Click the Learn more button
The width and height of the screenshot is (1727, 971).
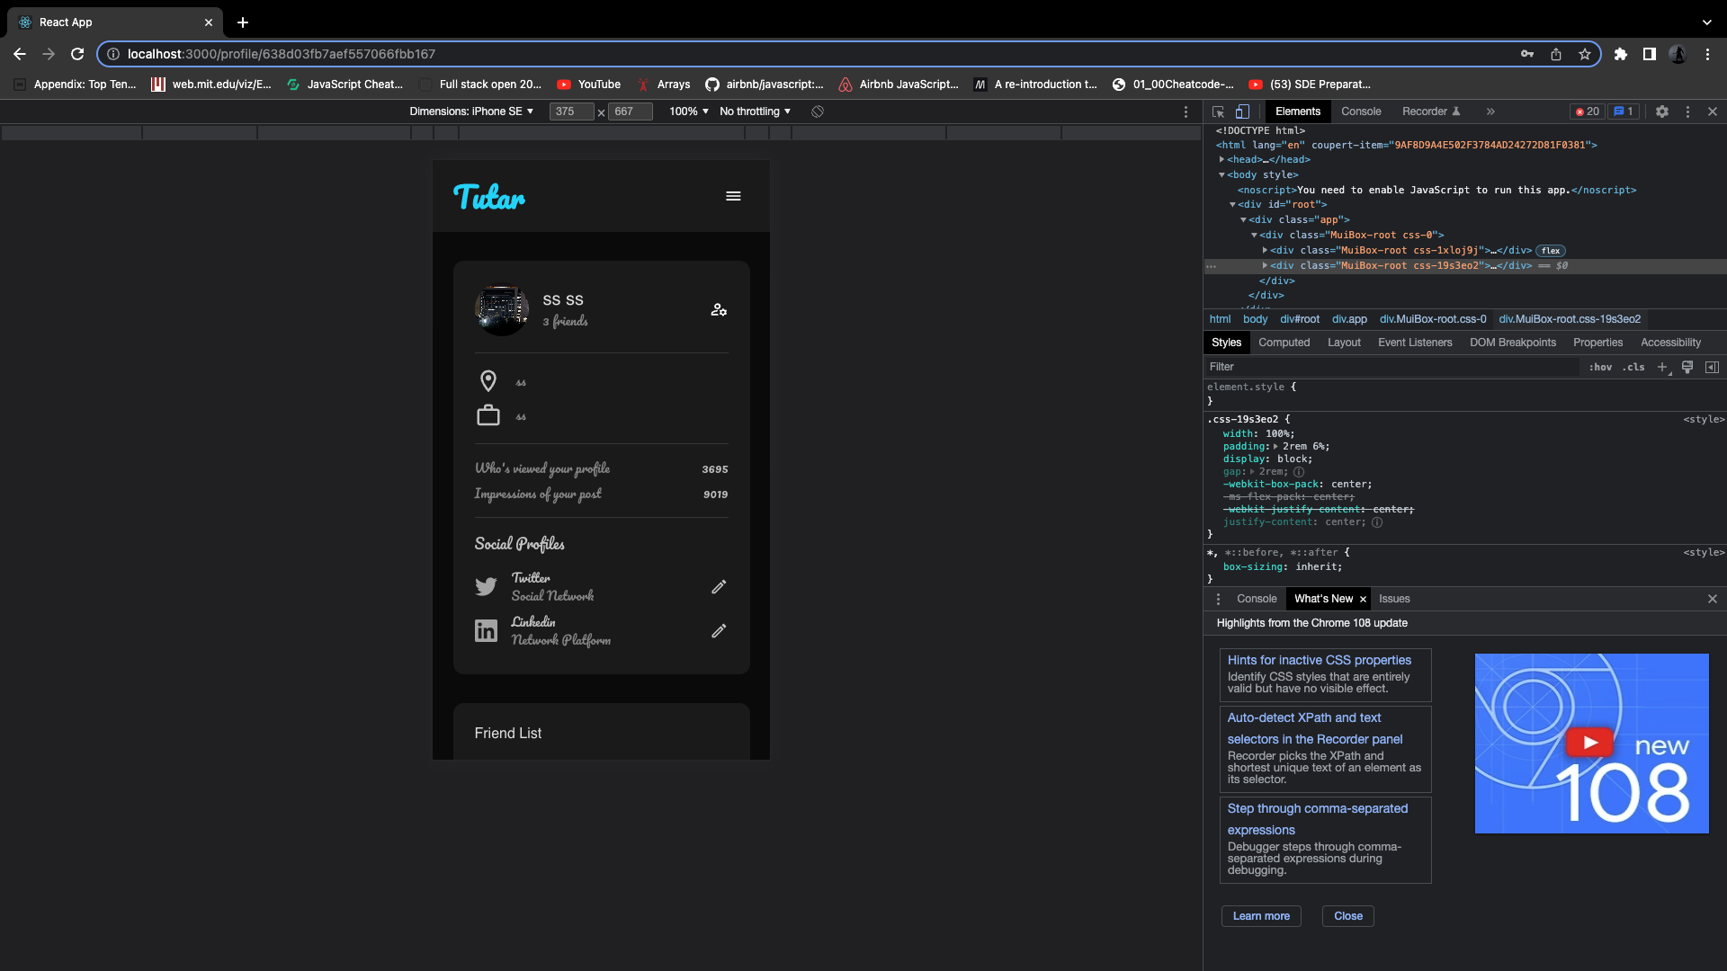coord(1261,915)
